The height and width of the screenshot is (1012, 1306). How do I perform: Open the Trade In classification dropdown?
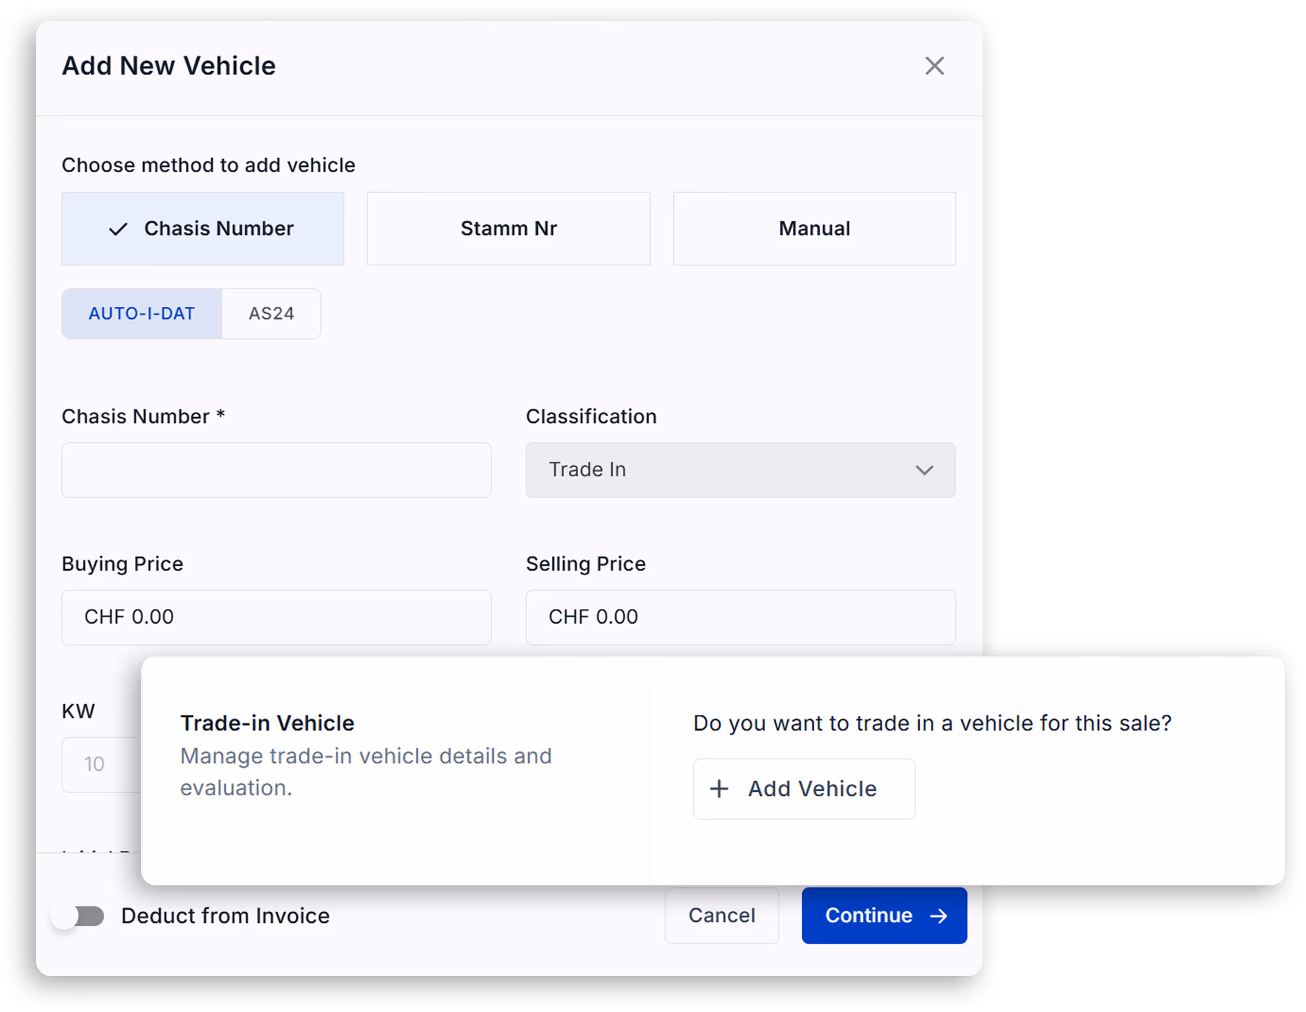tap(740, 470)
